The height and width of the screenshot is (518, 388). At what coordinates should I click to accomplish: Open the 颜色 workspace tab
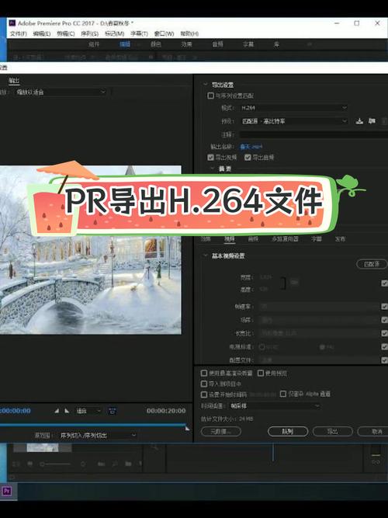(155, 44)
